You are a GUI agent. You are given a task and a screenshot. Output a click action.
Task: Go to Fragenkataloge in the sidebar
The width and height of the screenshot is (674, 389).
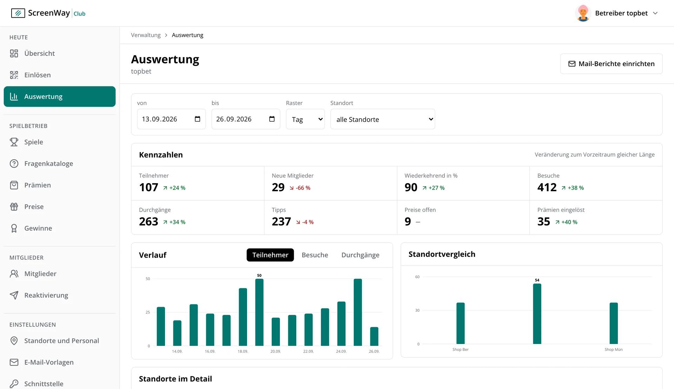[60, 163]
